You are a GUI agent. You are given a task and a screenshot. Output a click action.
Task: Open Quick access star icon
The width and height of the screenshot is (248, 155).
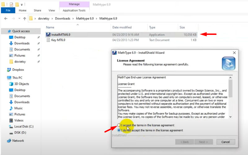[9, 31]
